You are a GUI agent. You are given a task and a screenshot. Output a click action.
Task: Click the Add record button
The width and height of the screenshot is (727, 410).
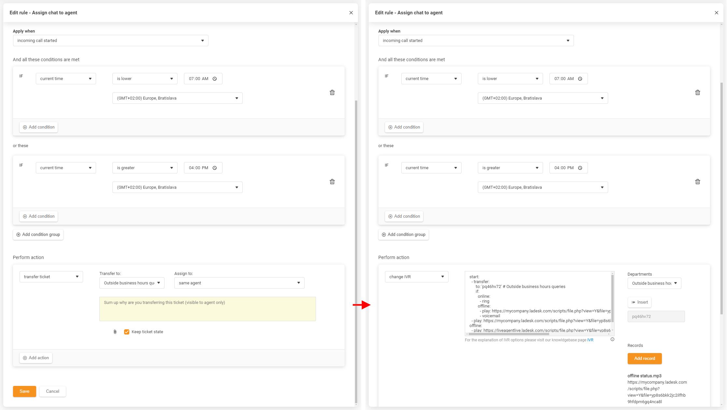644,358
